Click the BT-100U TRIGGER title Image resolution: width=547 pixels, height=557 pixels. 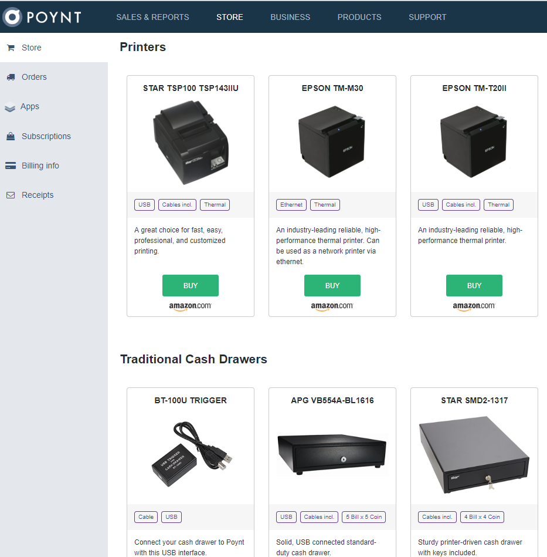tap(191, 400)
